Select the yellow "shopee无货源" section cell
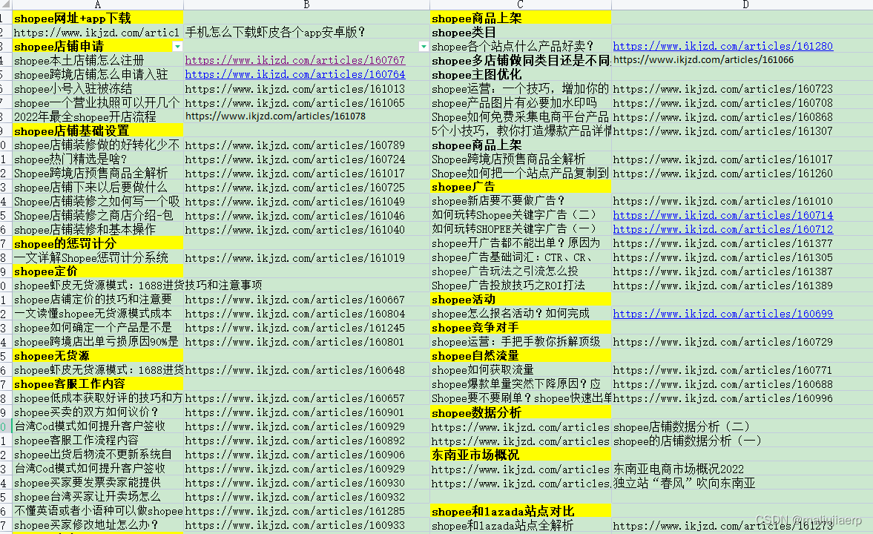Screen dimensions: 873x534 (x=96, y=356)
